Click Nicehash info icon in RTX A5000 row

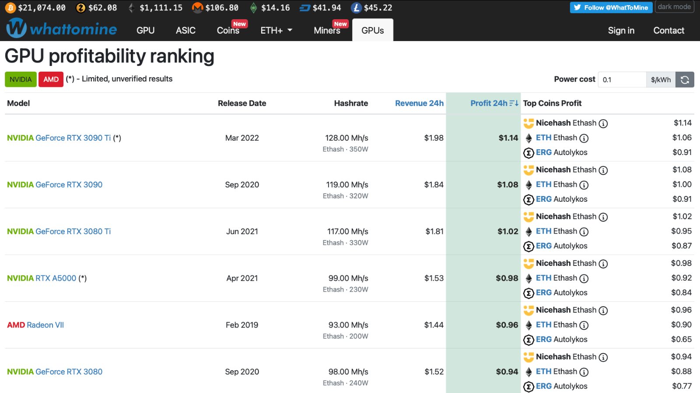(x=603, y=264)
